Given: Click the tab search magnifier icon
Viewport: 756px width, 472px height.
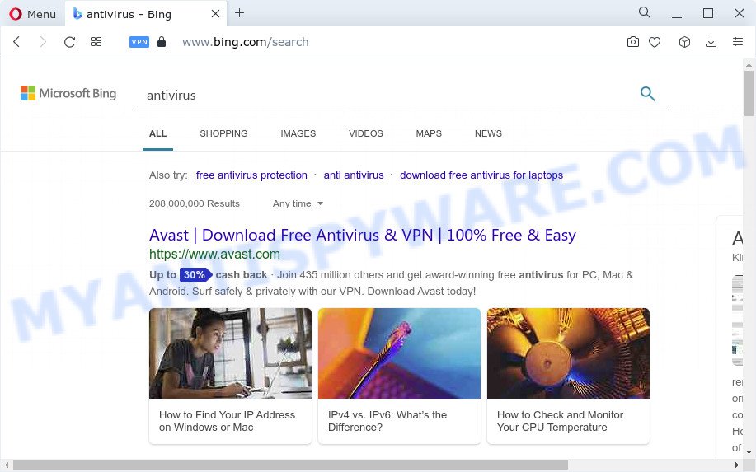Looking at the screenshot, I should click(644, 12).
